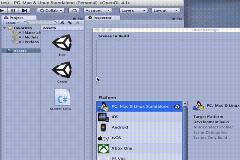Image resolution: width=240 pixels, height=160 pixels.
Task: Click the Target Platform label
Action: click(208, 117)
